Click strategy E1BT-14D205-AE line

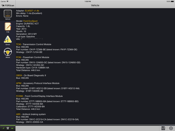pos(29,91)
